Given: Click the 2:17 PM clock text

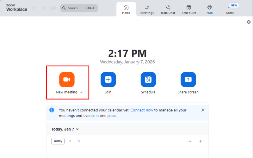Looking at the screenshot, I should [127, 53].
